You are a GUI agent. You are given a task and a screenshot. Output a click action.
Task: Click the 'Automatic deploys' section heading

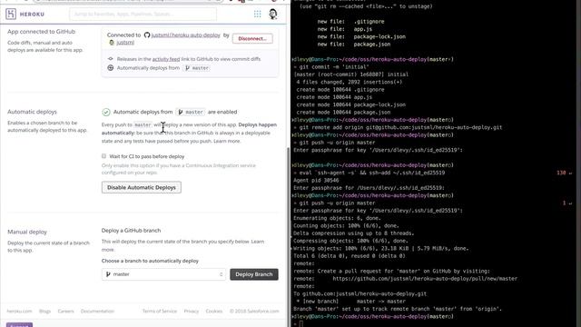tap(33, 112)
